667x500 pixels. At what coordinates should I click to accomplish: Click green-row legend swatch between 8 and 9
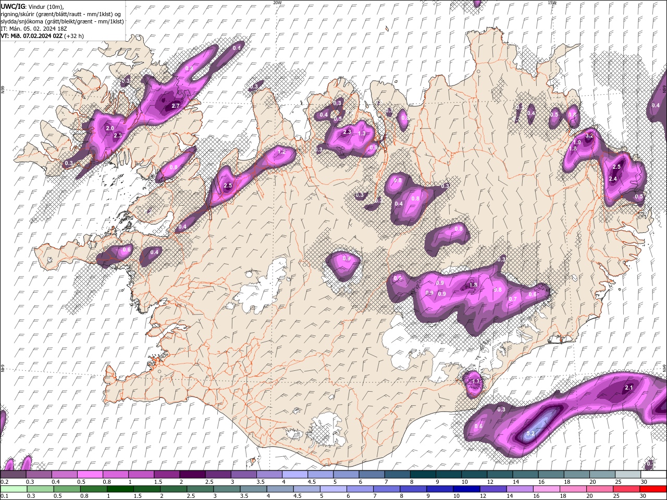coord(413,489)
